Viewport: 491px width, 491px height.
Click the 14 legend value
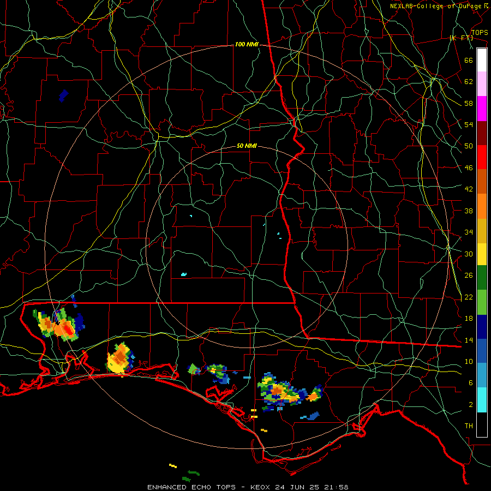(469, 340)
